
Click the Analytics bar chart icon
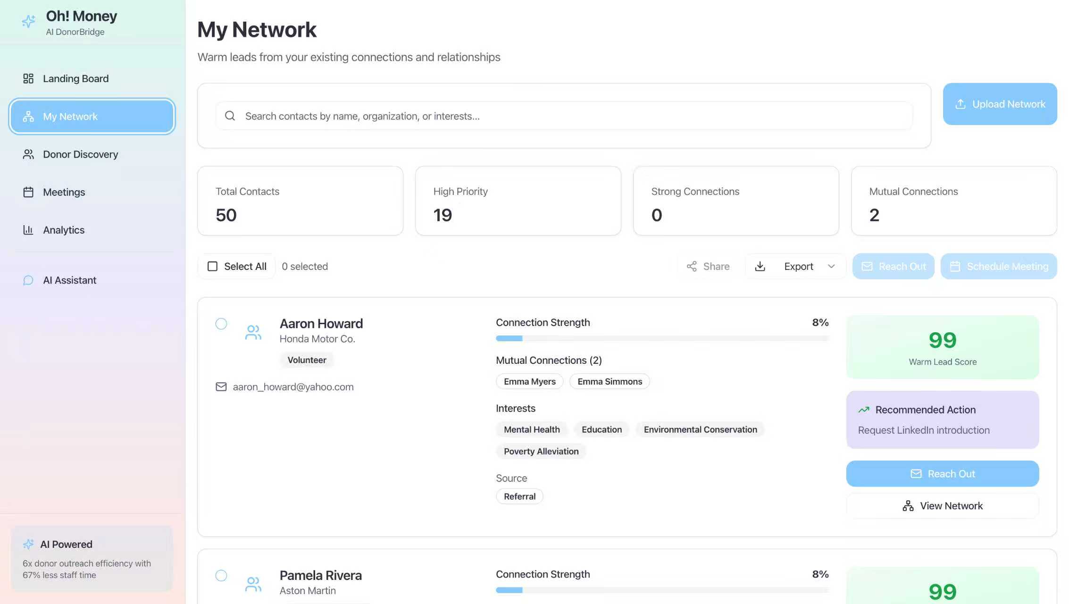coord(28,230)
